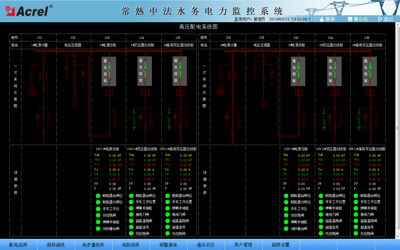Click 1G4 超高温跳闸 status indicator
The height and width of the screenshot is (250, 400).
tap(131, 221)
